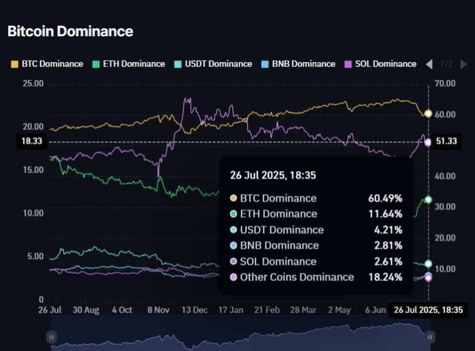Viewport: 475px width, 351px height.
Task: Click the ETH data point on the crosshair
Action: point(428,199)
